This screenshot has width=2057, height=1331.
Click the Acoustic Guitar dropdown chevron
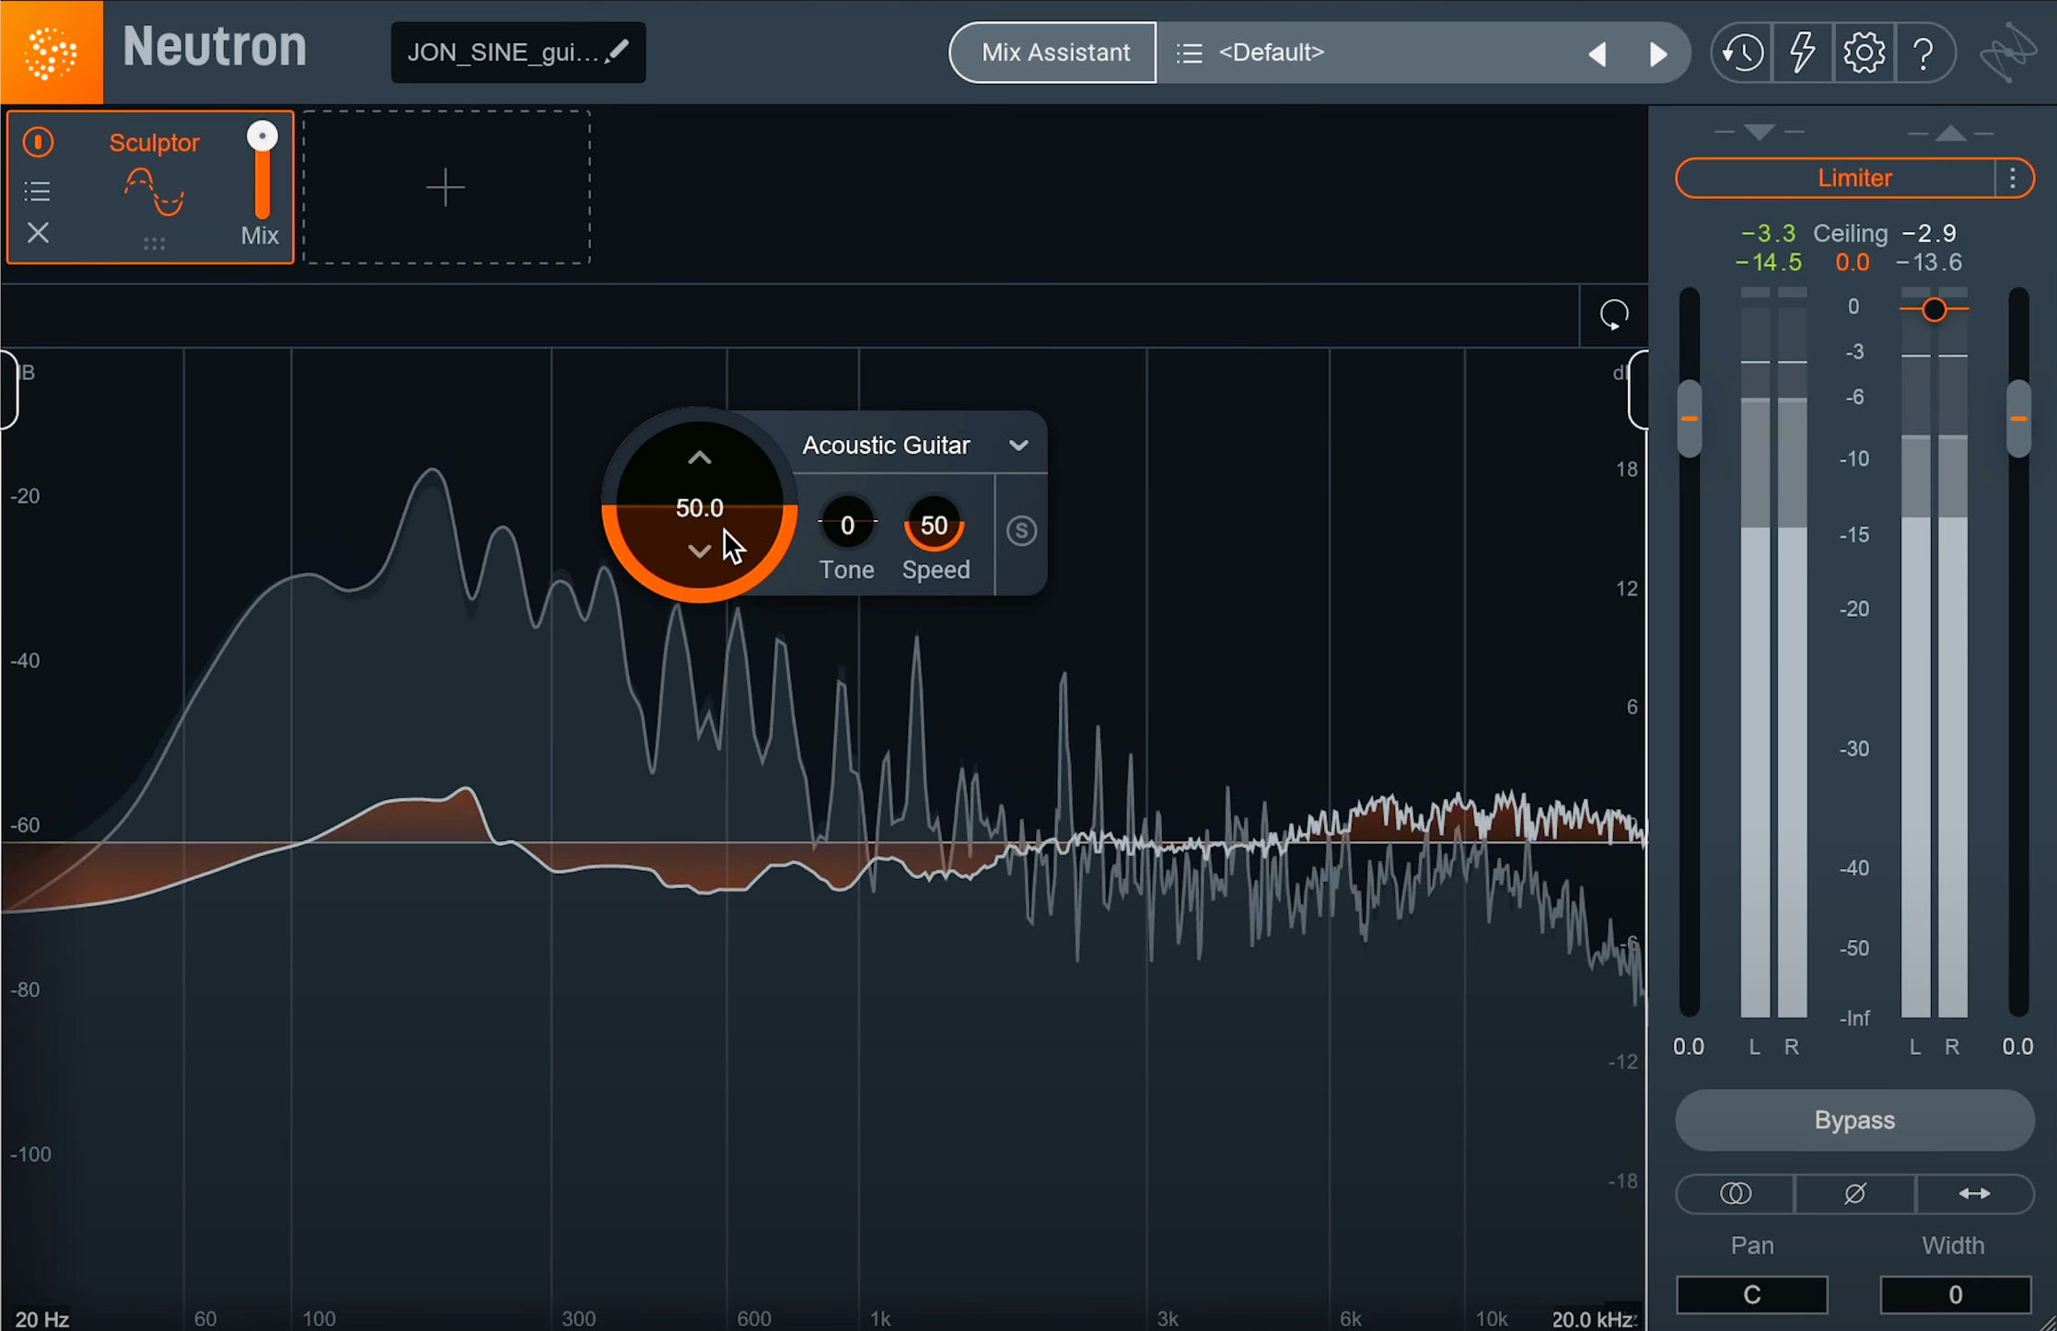pyautogui.click(x=1017, y=446)
